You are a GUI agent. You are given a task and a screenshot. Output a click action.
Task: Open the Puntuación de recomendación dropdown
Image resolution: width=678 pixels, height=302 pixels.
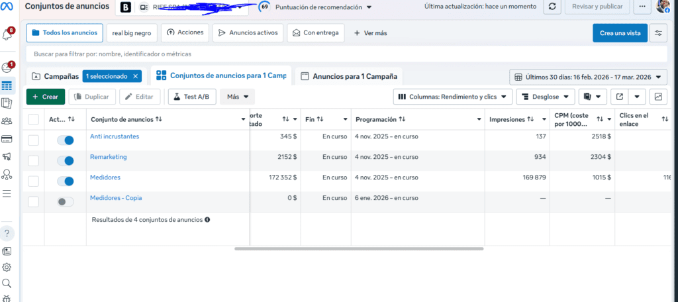(x=323, y=7)
